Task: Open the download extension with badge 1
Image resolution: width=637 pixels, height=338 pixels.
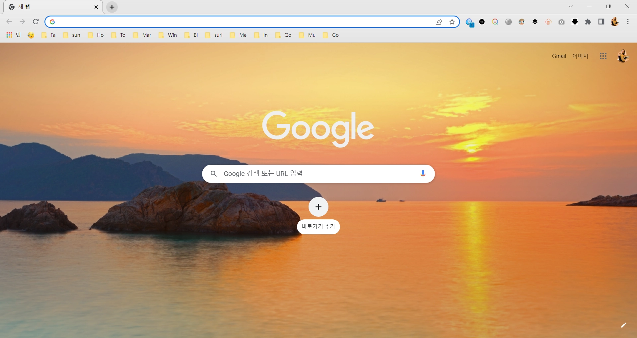Action: (469, 22)
